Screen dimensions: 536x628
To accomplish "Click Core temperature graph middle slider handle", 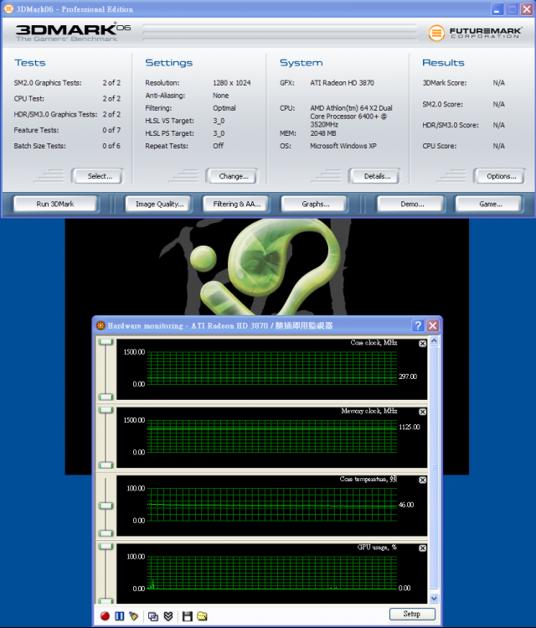I will 106,506.
